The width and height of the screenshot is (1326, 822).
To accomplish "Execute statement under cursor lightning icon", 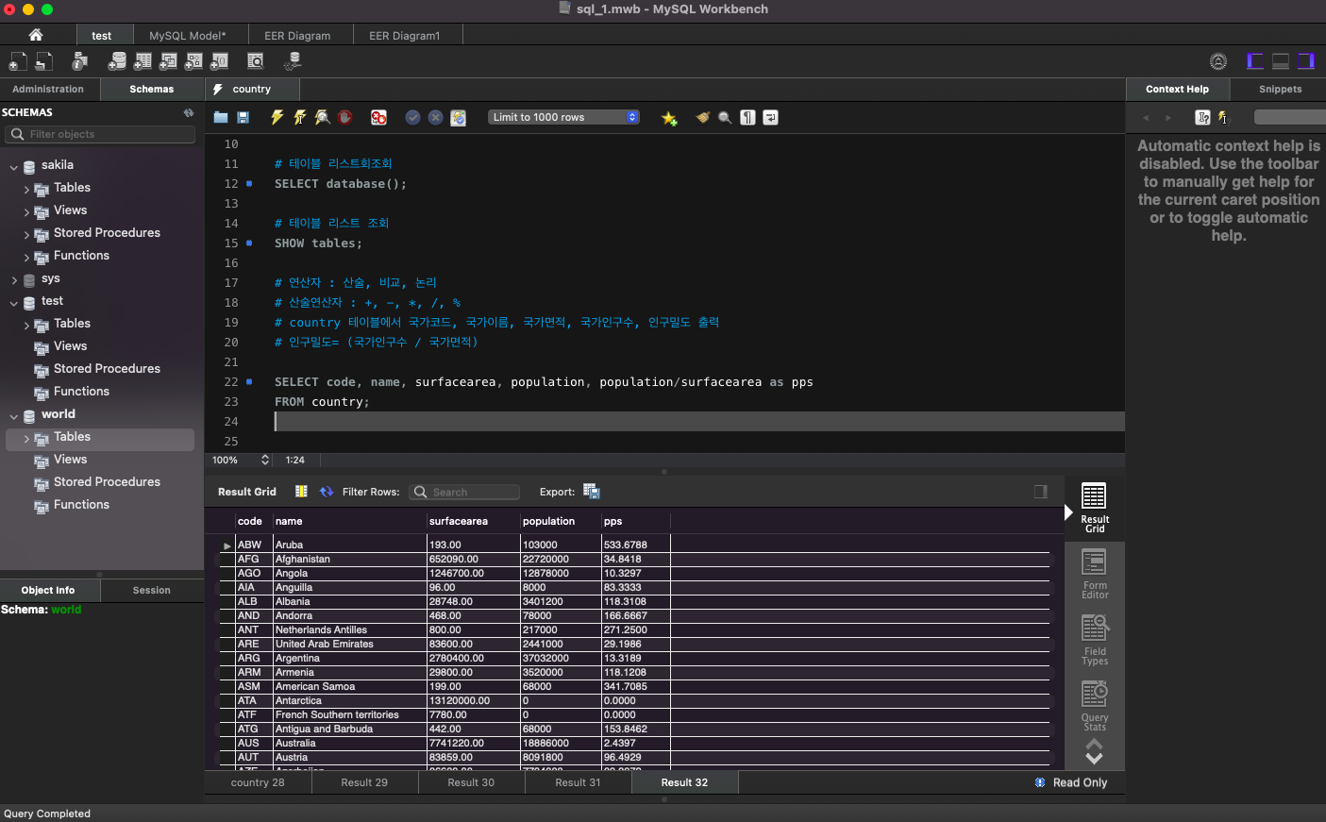I will [300, 118].
